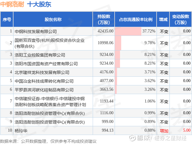This screenshot has width=192, height=144.
Task: Select the 股东名称 column header
Action: pos(53,19)
